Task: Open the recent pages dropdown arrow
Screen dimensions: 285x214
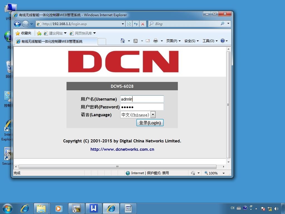Action: [32, 24]
